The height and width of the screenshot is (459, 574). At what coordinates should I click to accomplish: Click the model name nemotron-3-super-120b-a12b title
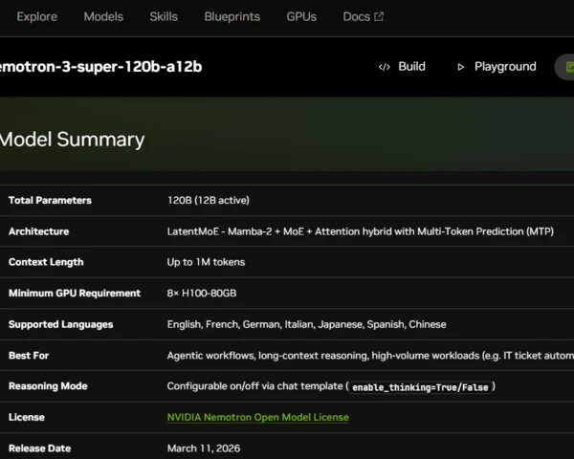[100, 67]
